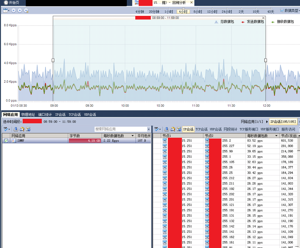Image resolution: width=300 pixels, height=248 pixels.
Task: Open the 开始页 tab
Action: point(12,3)
